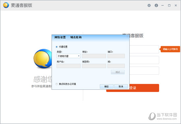The image size is (181, 124).
Task: Click the 端口 input field
Action: tap(116, 56)
